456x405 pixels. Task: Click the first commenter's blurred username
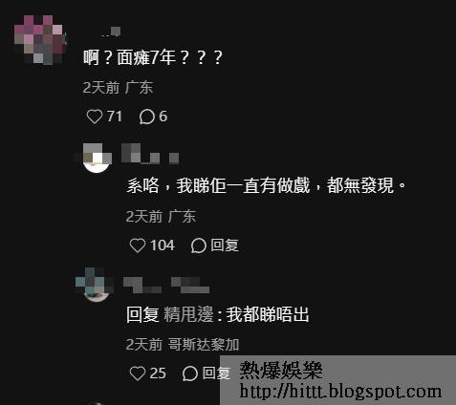pos(111,32)
